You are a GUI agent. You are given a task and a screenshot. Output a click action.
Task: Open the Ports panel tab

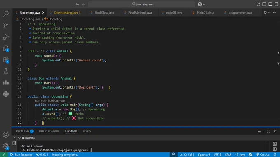(87, 131)
